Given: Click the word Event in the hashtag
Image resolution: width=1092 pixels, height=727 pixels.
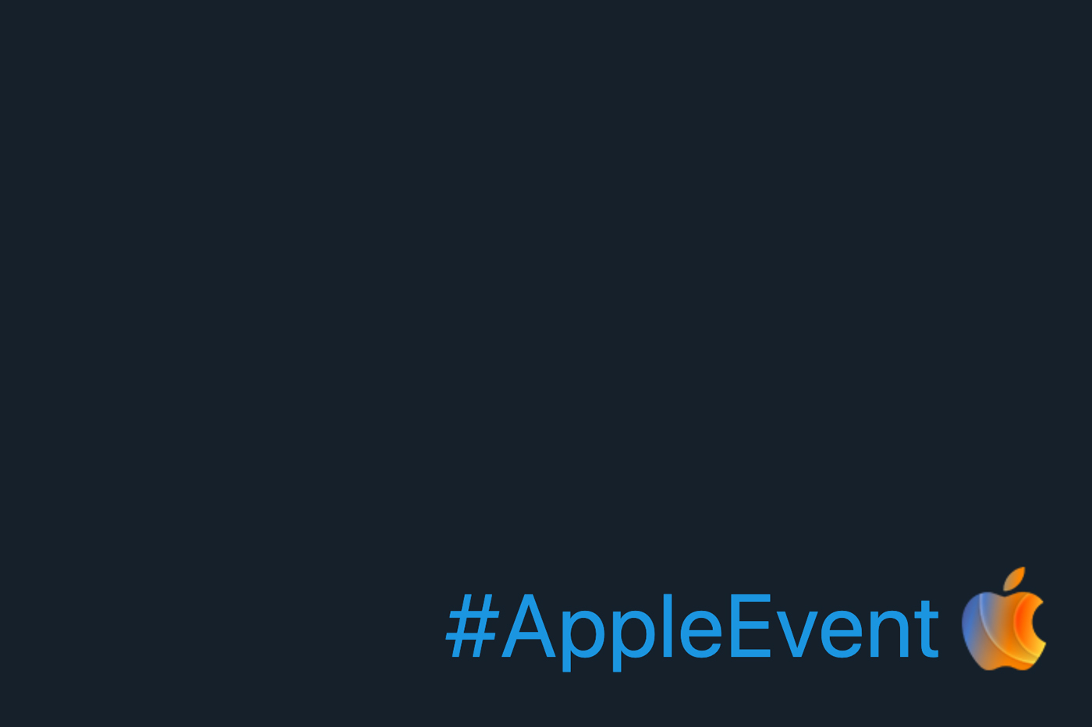Looking at the screenshot, I should coord(832,627).
